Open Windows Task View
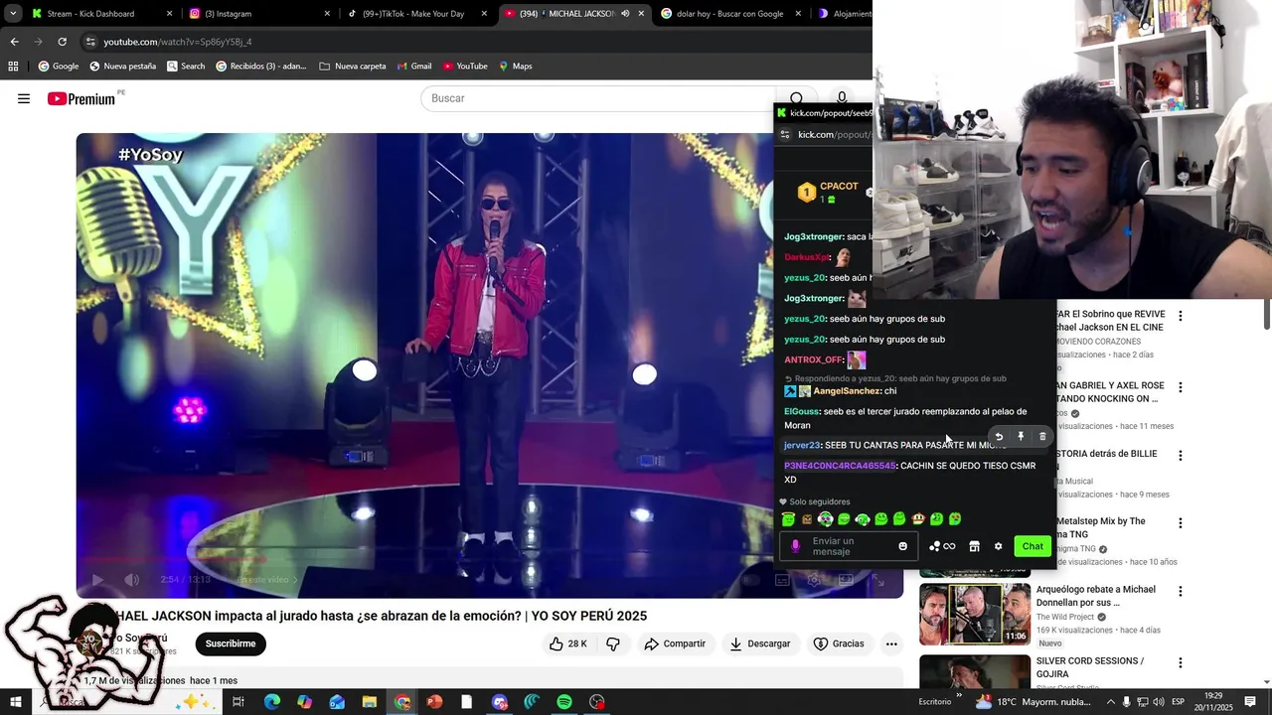Screen dimensions: 1272x715 pos(238,702)
